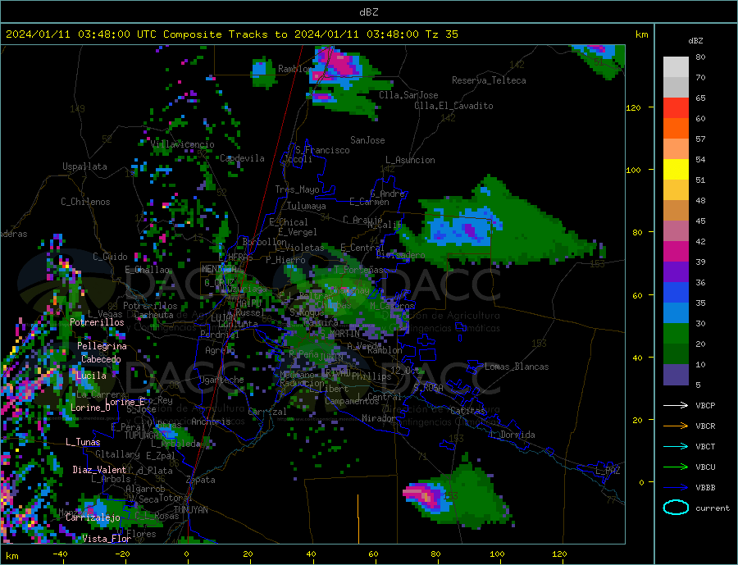Click the cyan 'current' ellipse icon
This screenshot has height=565, width=738.
[676, 508]
